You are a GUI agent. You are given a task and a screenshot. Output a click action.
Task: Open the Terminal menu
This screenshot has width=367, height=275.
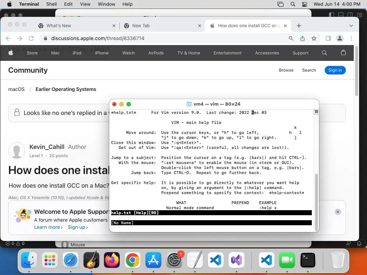[x=29, y=4]
